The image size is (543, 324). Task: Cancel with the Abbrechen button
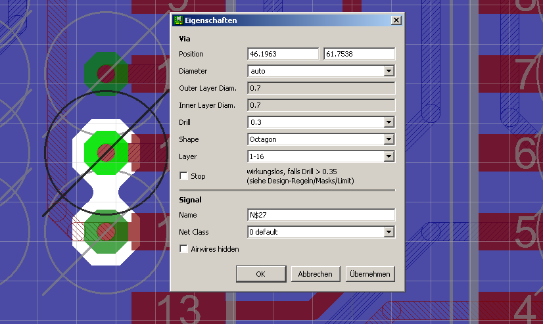coord(316,274)
